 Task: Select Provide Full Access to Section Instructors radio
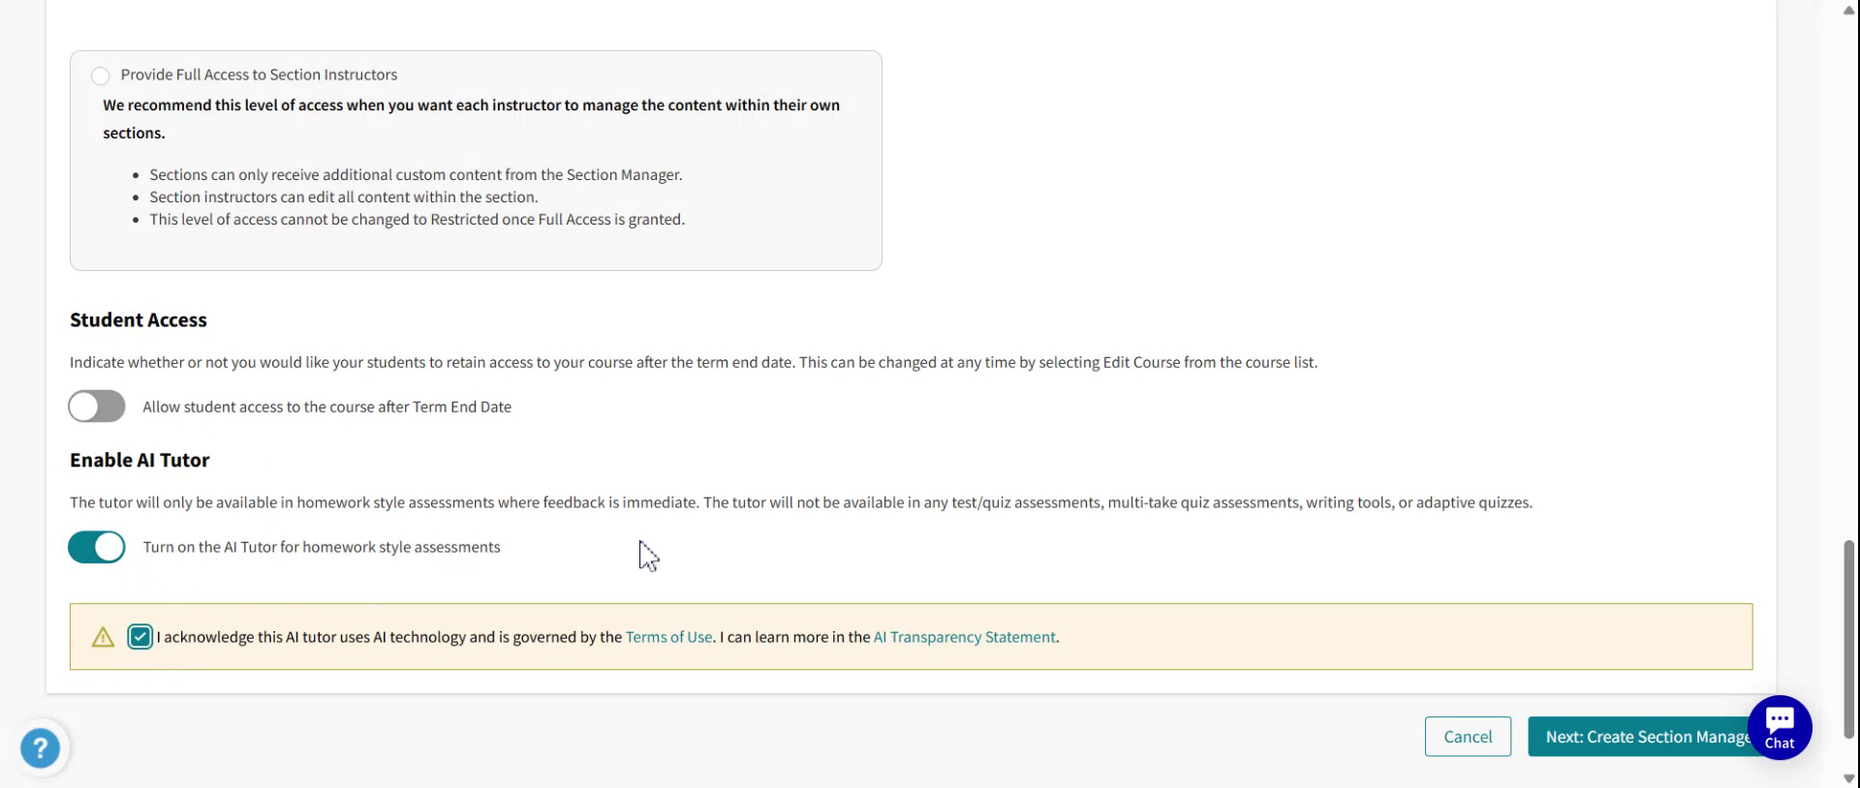[101, 76]
